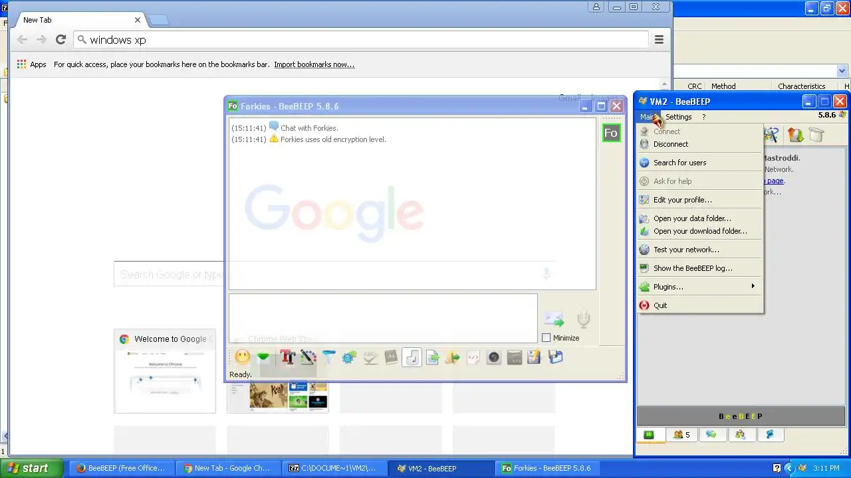851x478 pixels.
Task: Toggle the music note sound icon
Action: coord(412,357)
